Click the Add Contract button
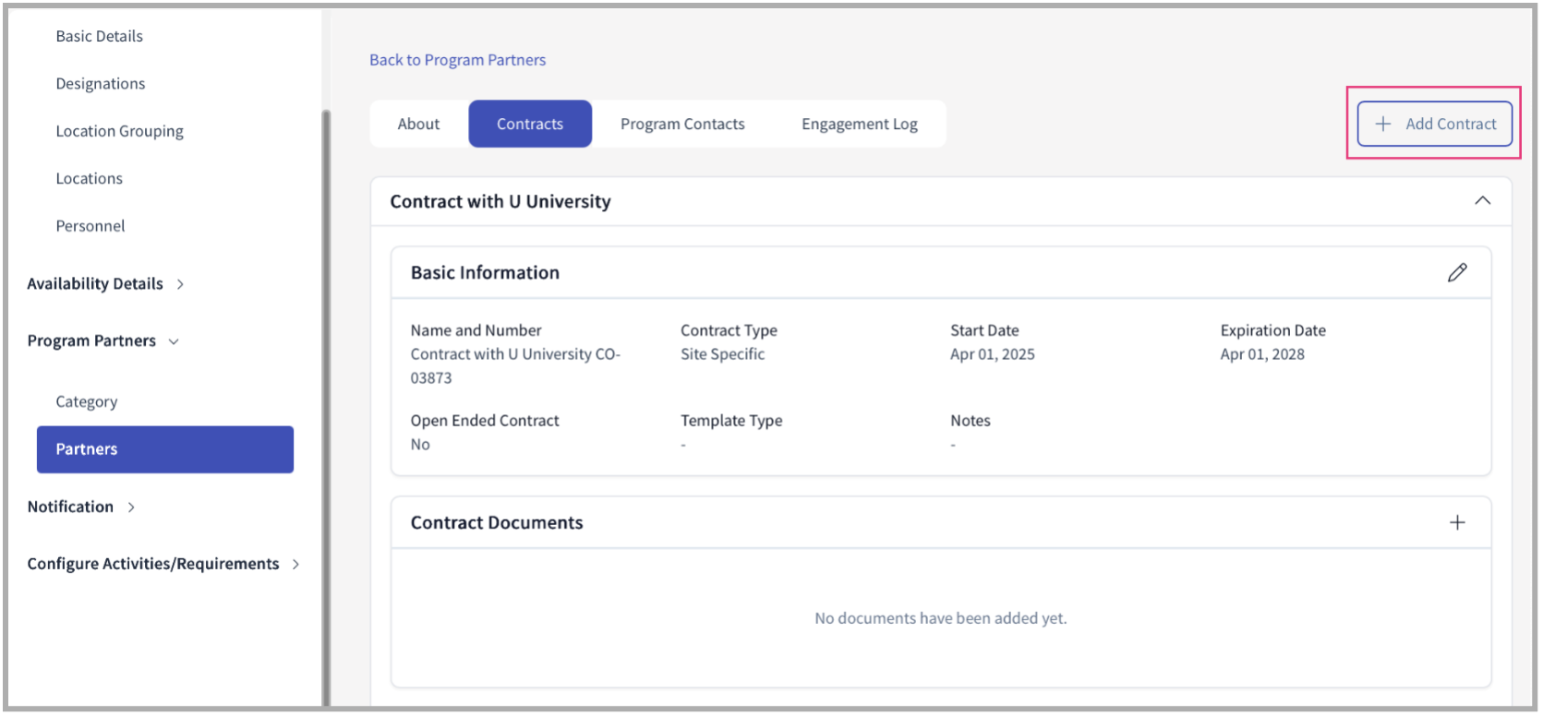The width and height of the screenshot is (1543, 716). click(x=1434, y=124)
